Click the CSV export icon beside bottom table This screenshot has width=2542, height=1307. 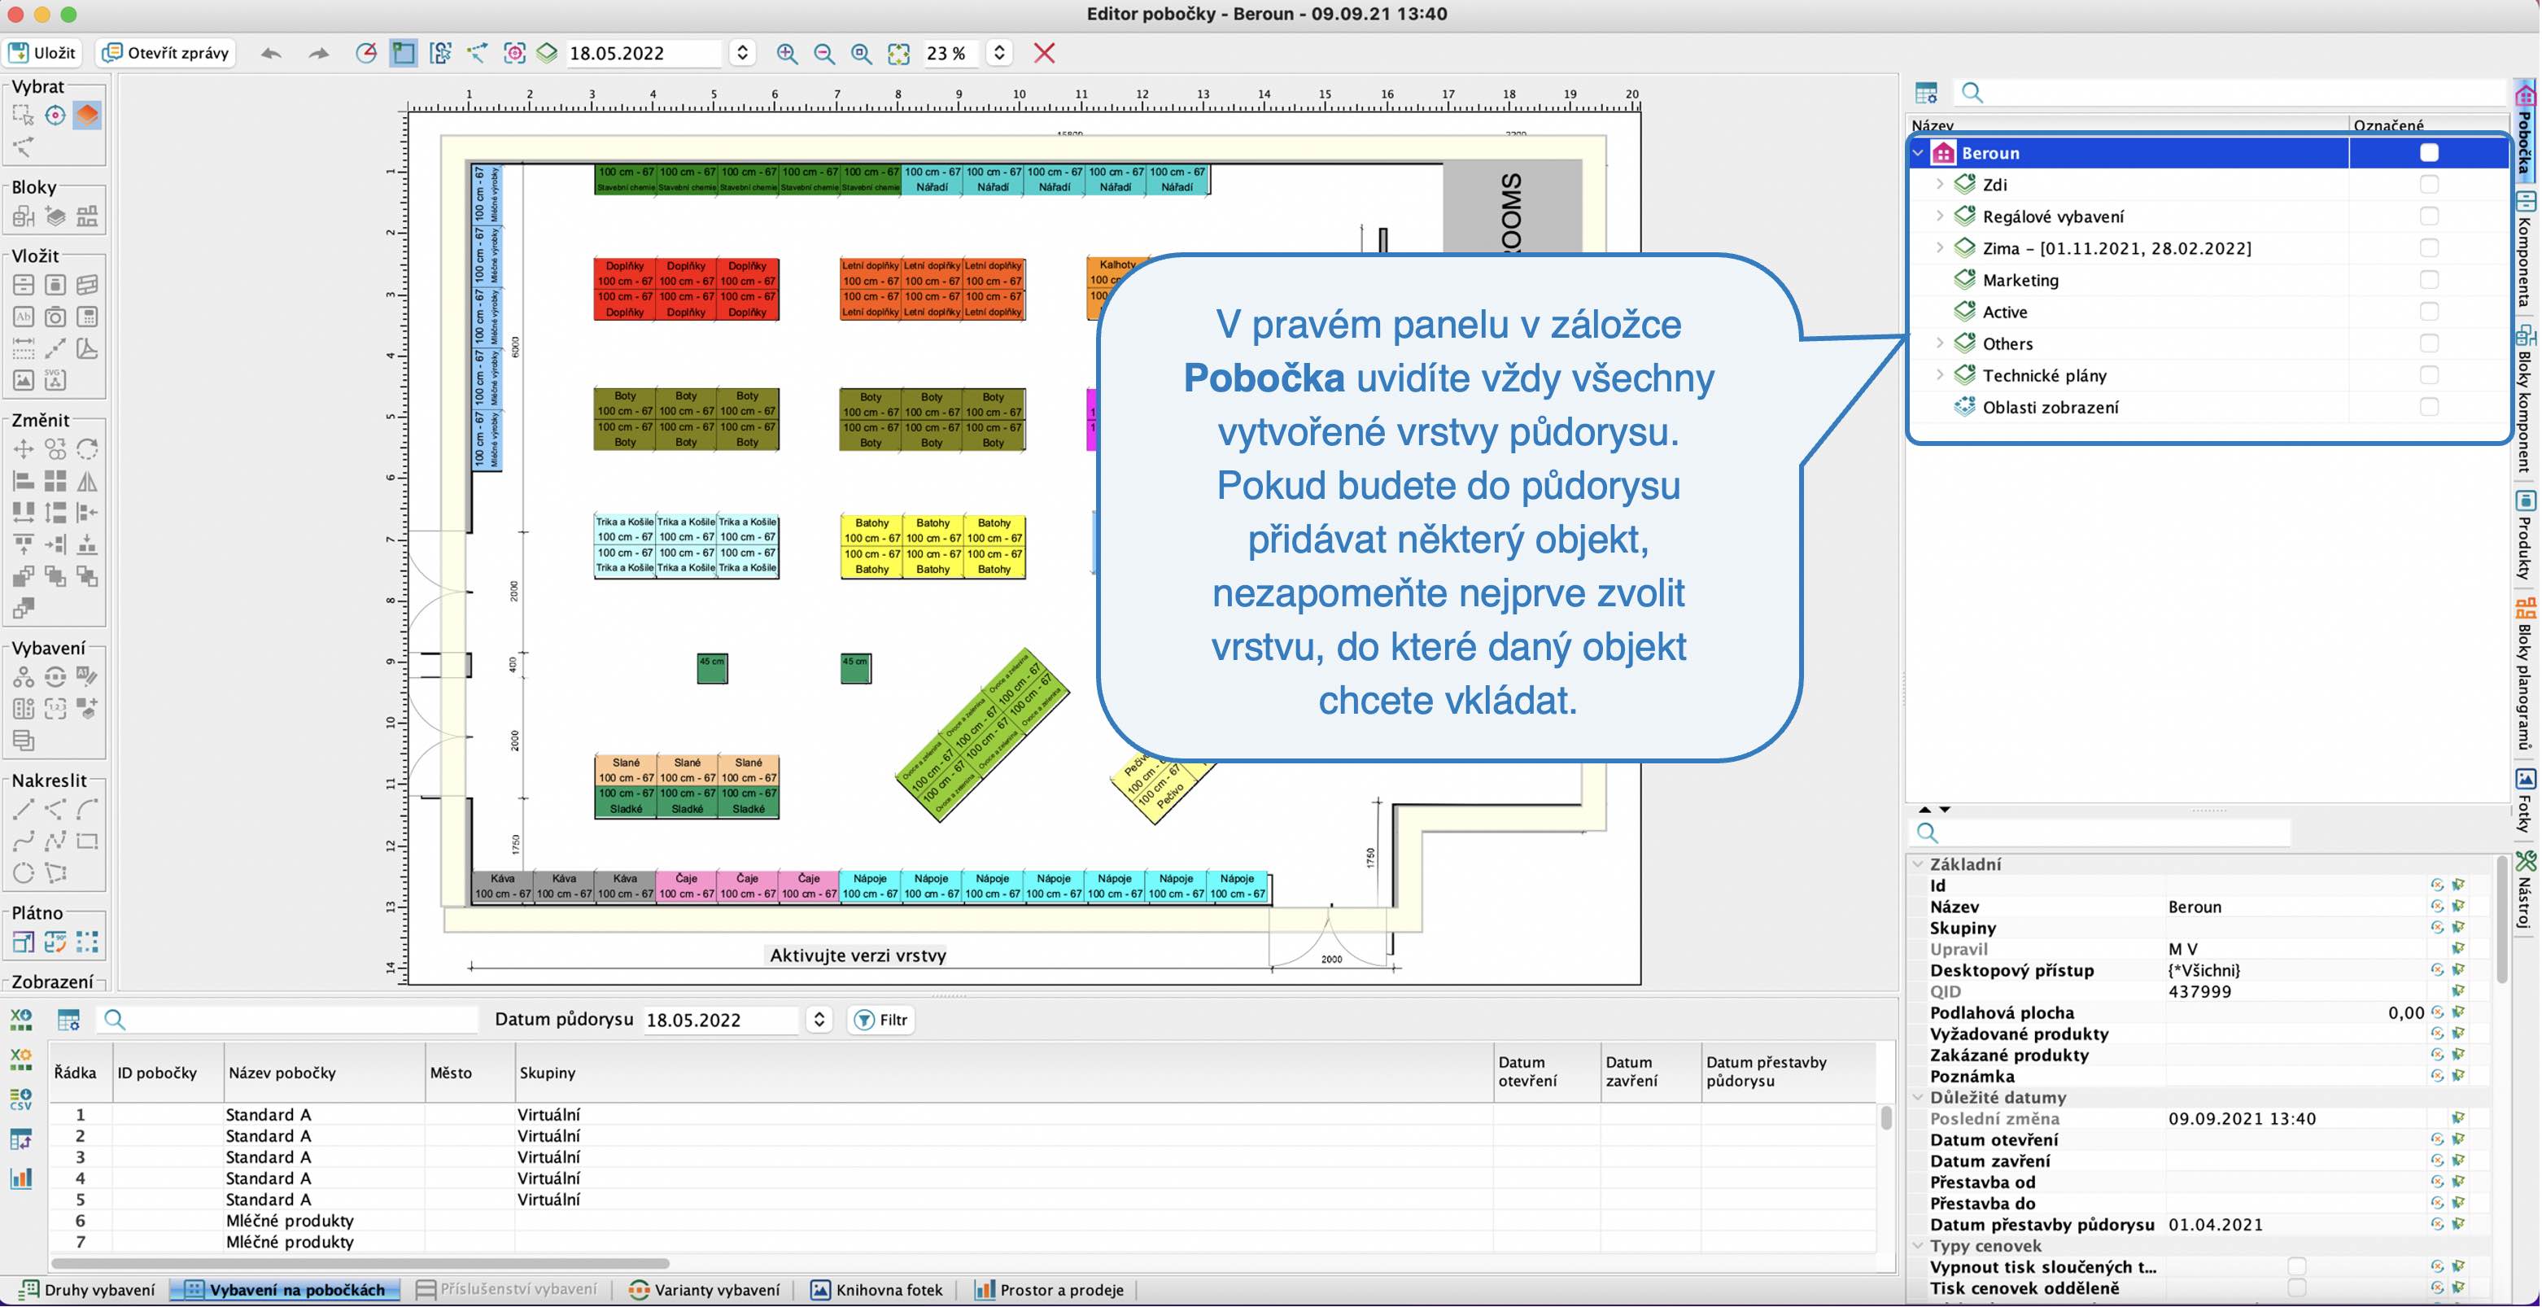pos(20,1099)
